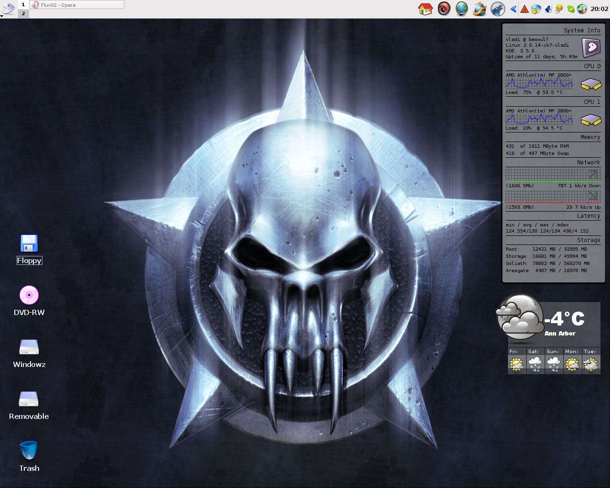Activate the Flux02 - Opera taskbar entry
The height and width of the screenshot is (488, 610).
(77, 5)
